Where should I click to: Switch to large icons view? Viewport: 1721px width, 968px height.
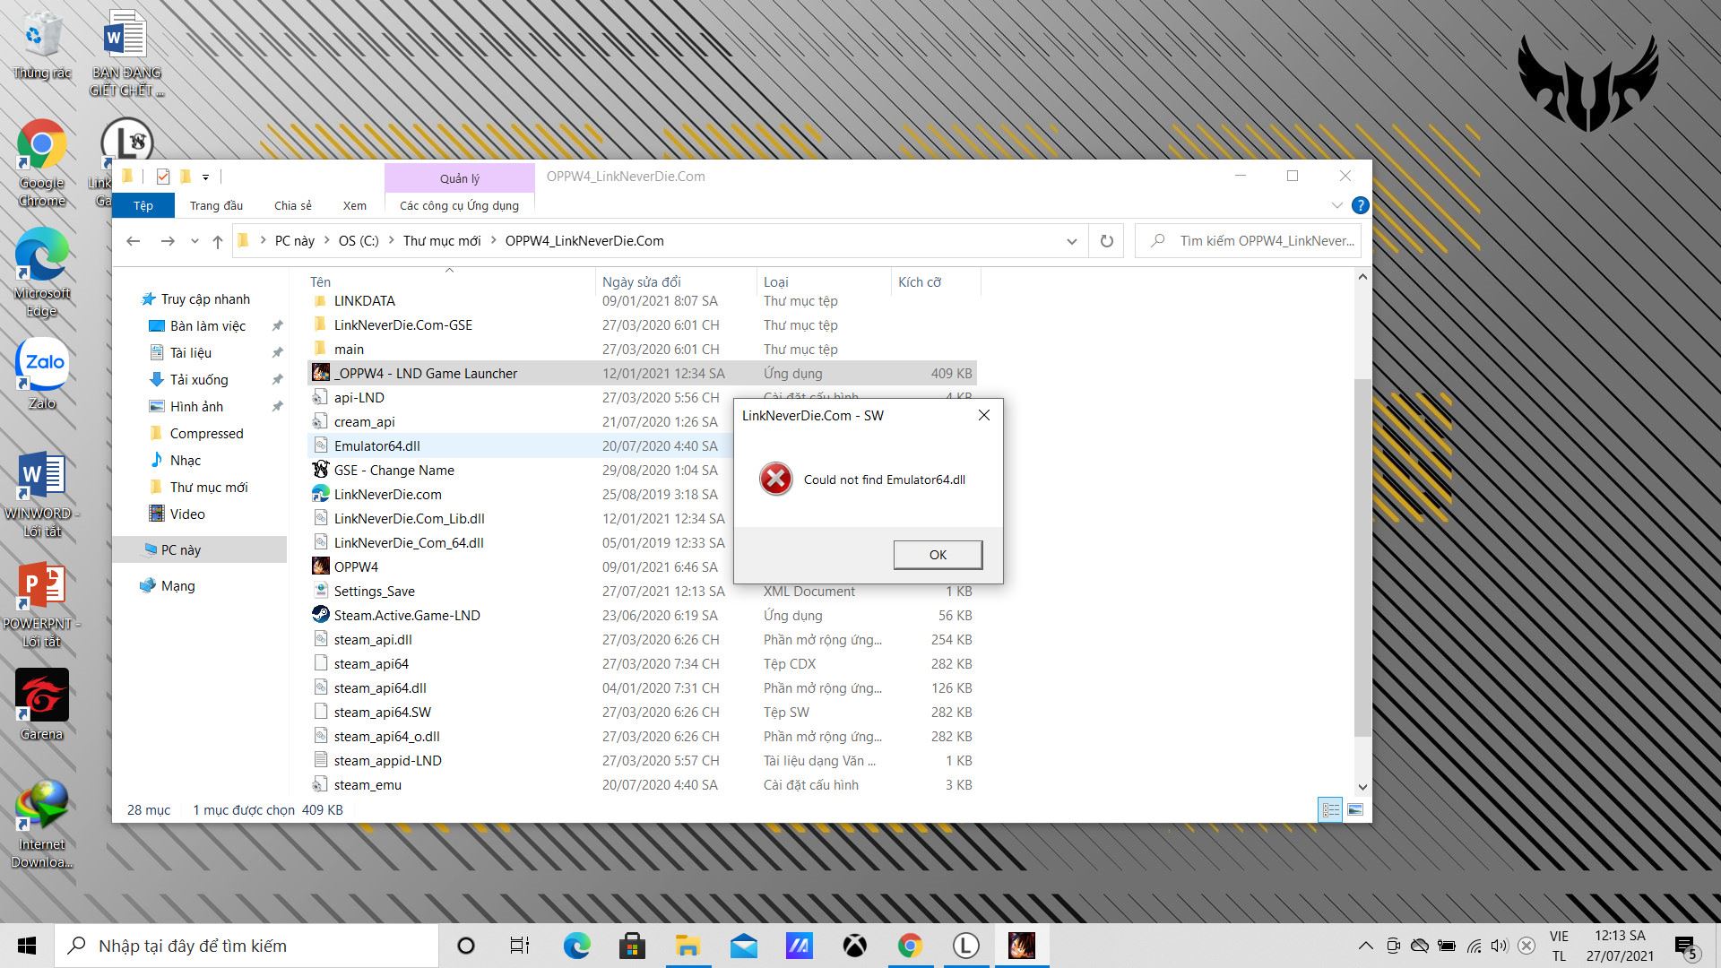tap(1355, 809)
